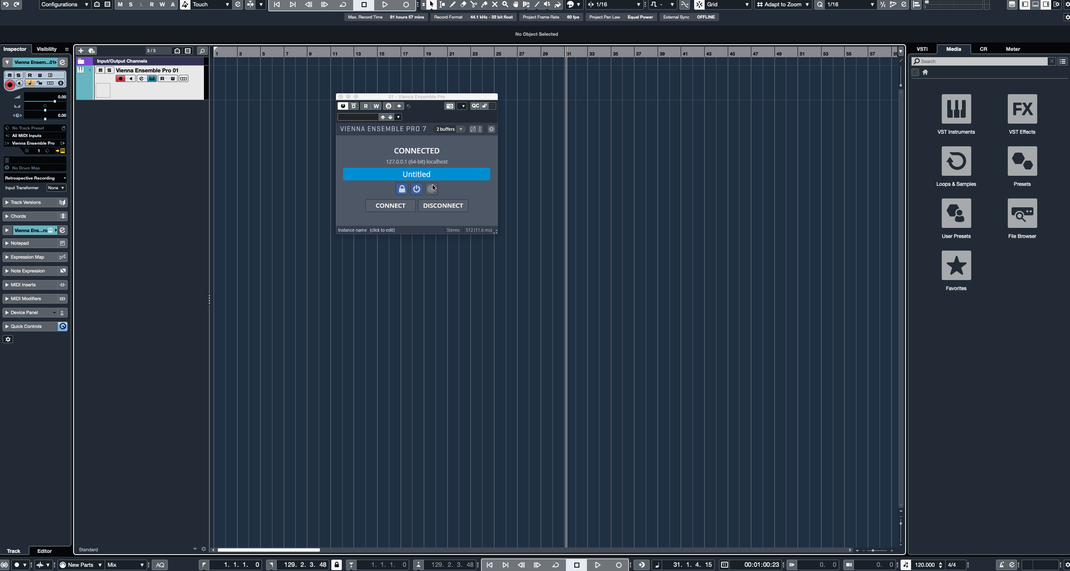Switch to the Visibility tab
Viewport: 1070px width, 571px height.
[47, 49]
